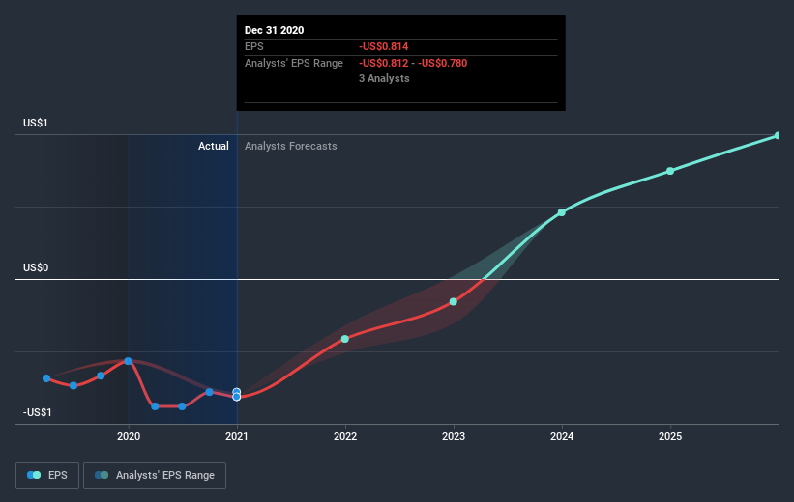Click the final forecast point at US$1

coord(778,135)
